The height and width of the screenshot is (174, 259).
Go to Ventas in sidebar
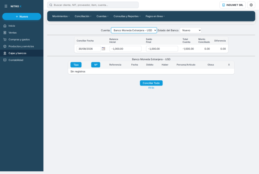point(21,33)
